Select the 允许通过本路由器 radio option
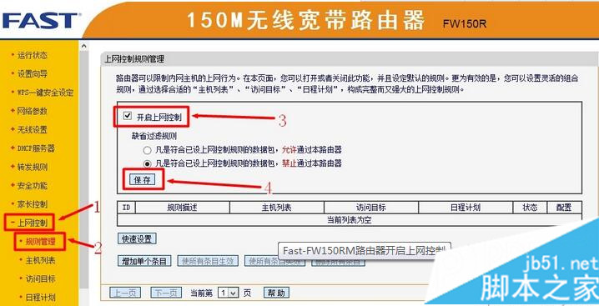 pos(147,150)
